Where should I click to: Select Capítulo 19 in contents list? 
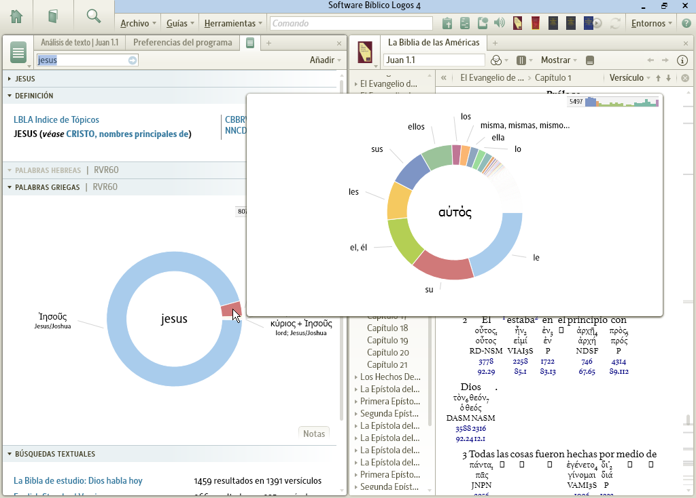pos(387,341)
